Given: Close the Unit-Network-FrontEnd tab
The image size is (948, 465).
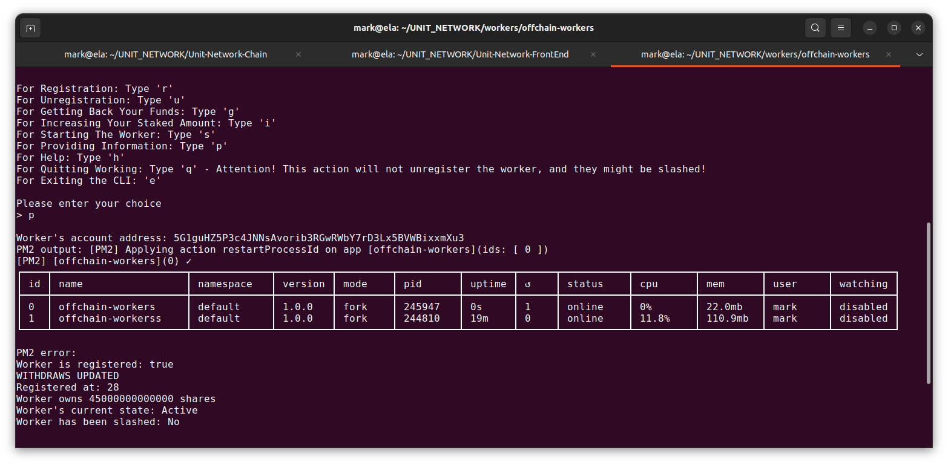Looking at the screenshot, I should [x=593, y=54].
